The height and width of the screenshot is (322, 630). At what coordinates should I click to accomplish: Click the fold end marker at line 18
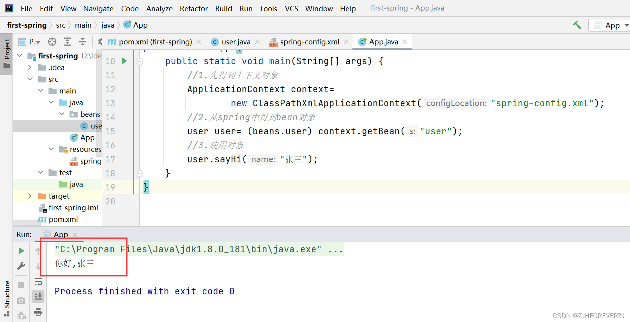pyautogui.click(x=140, y=173)
